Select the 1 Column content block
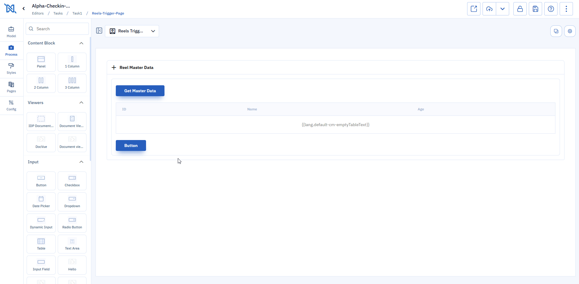Screen dimensions: 579x284 point(72,62)
